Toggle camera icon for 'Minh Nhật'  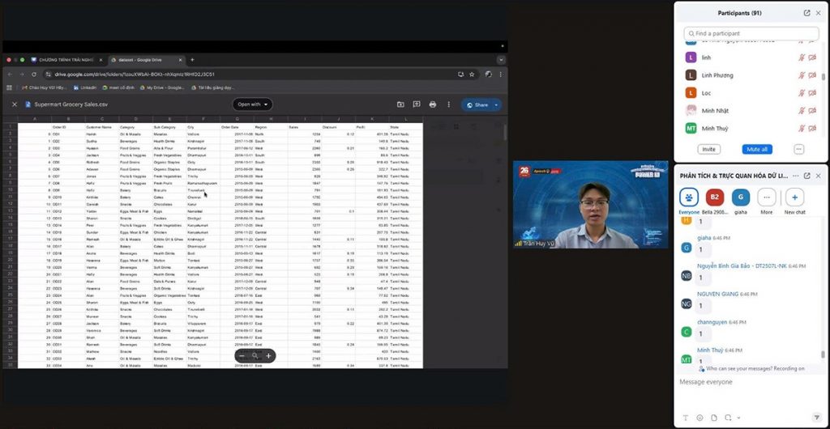(x=812, y=110)
